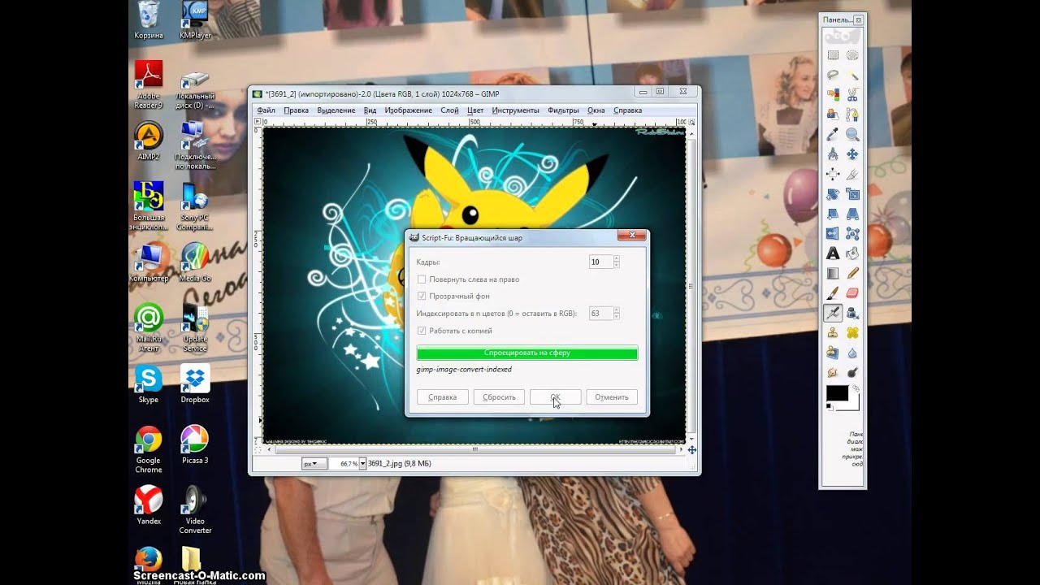Screen dimensions: 1040x585
Task: Click the black foreground color swatch
Action: [x=836, y=392]
